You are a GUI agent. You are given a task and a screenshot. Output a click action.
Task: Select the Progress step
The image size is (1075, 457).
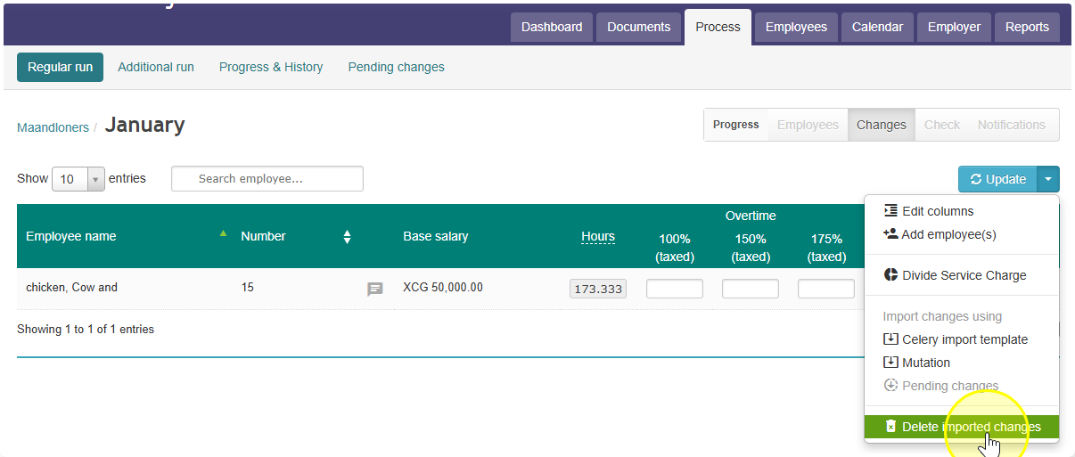pyautogui.click(x=735, y=125)
